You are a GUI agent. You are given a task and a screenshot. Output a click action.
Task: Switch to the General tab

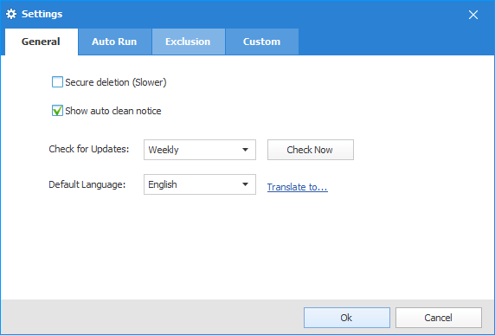click(41, 42)
